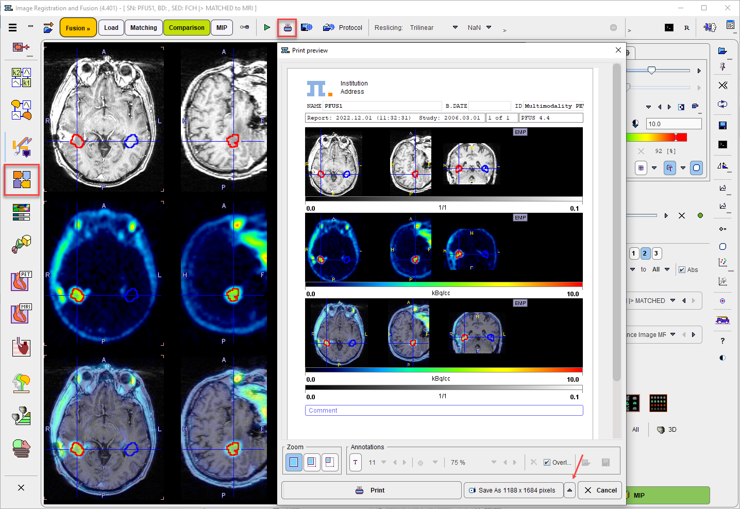Click the pin icon in right toolbar
This screenshot has width=740, height=509.
[x=722, y=67]
